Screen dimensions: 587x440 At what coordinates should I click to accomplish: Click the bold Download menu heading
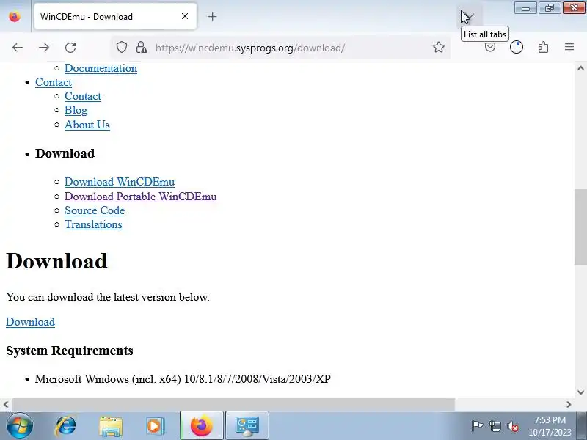[x=65, y=153]
